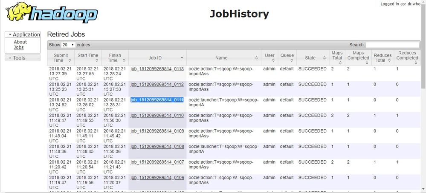The image size is (426, 193).
Task: Click finish time 2018.02.21 13:28:31 UTC cell
Action: (115, 105)
